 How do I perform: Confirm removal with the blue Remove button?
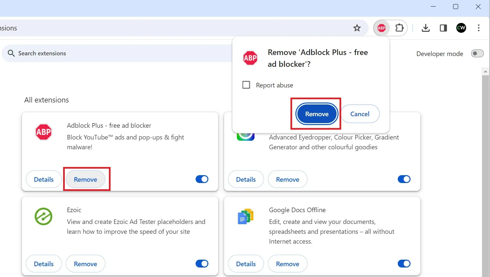pos(317,114)
